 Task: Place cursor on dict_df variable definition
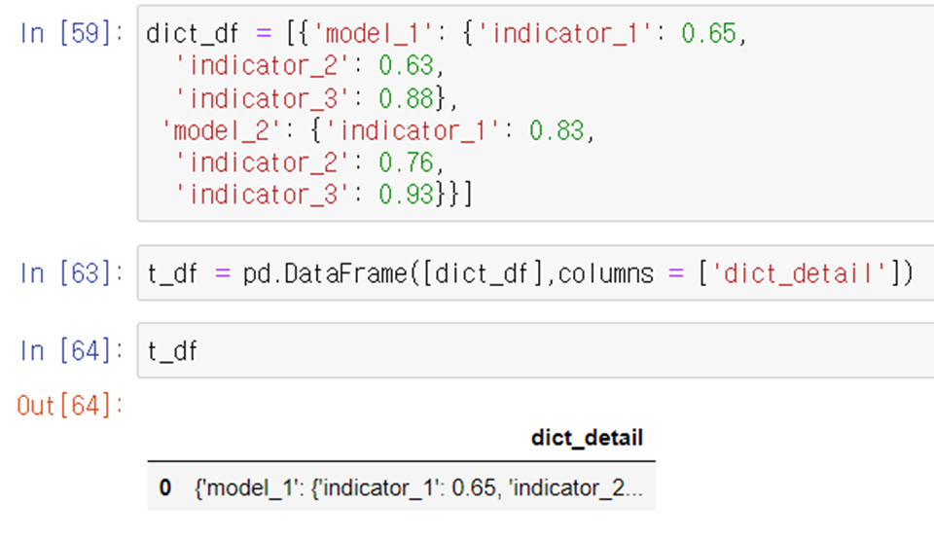point(193,34)
